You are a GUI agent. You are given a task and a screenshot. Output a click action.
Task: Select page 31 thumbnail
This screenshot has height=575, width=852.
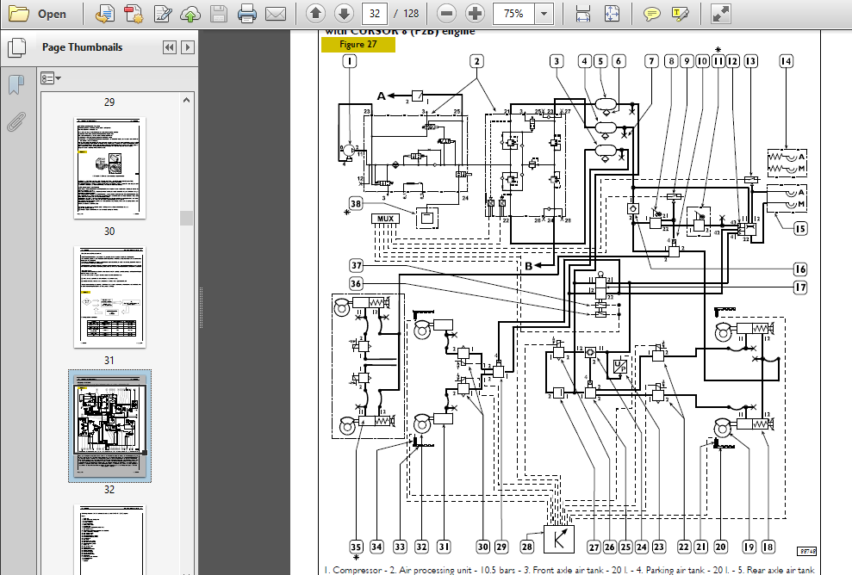coord(109,298)
